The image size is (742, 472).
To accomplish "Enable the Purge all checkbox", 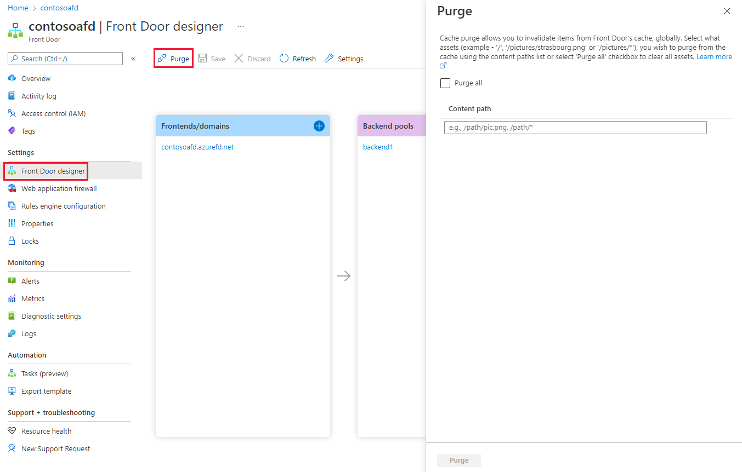I will click(445, 83).
